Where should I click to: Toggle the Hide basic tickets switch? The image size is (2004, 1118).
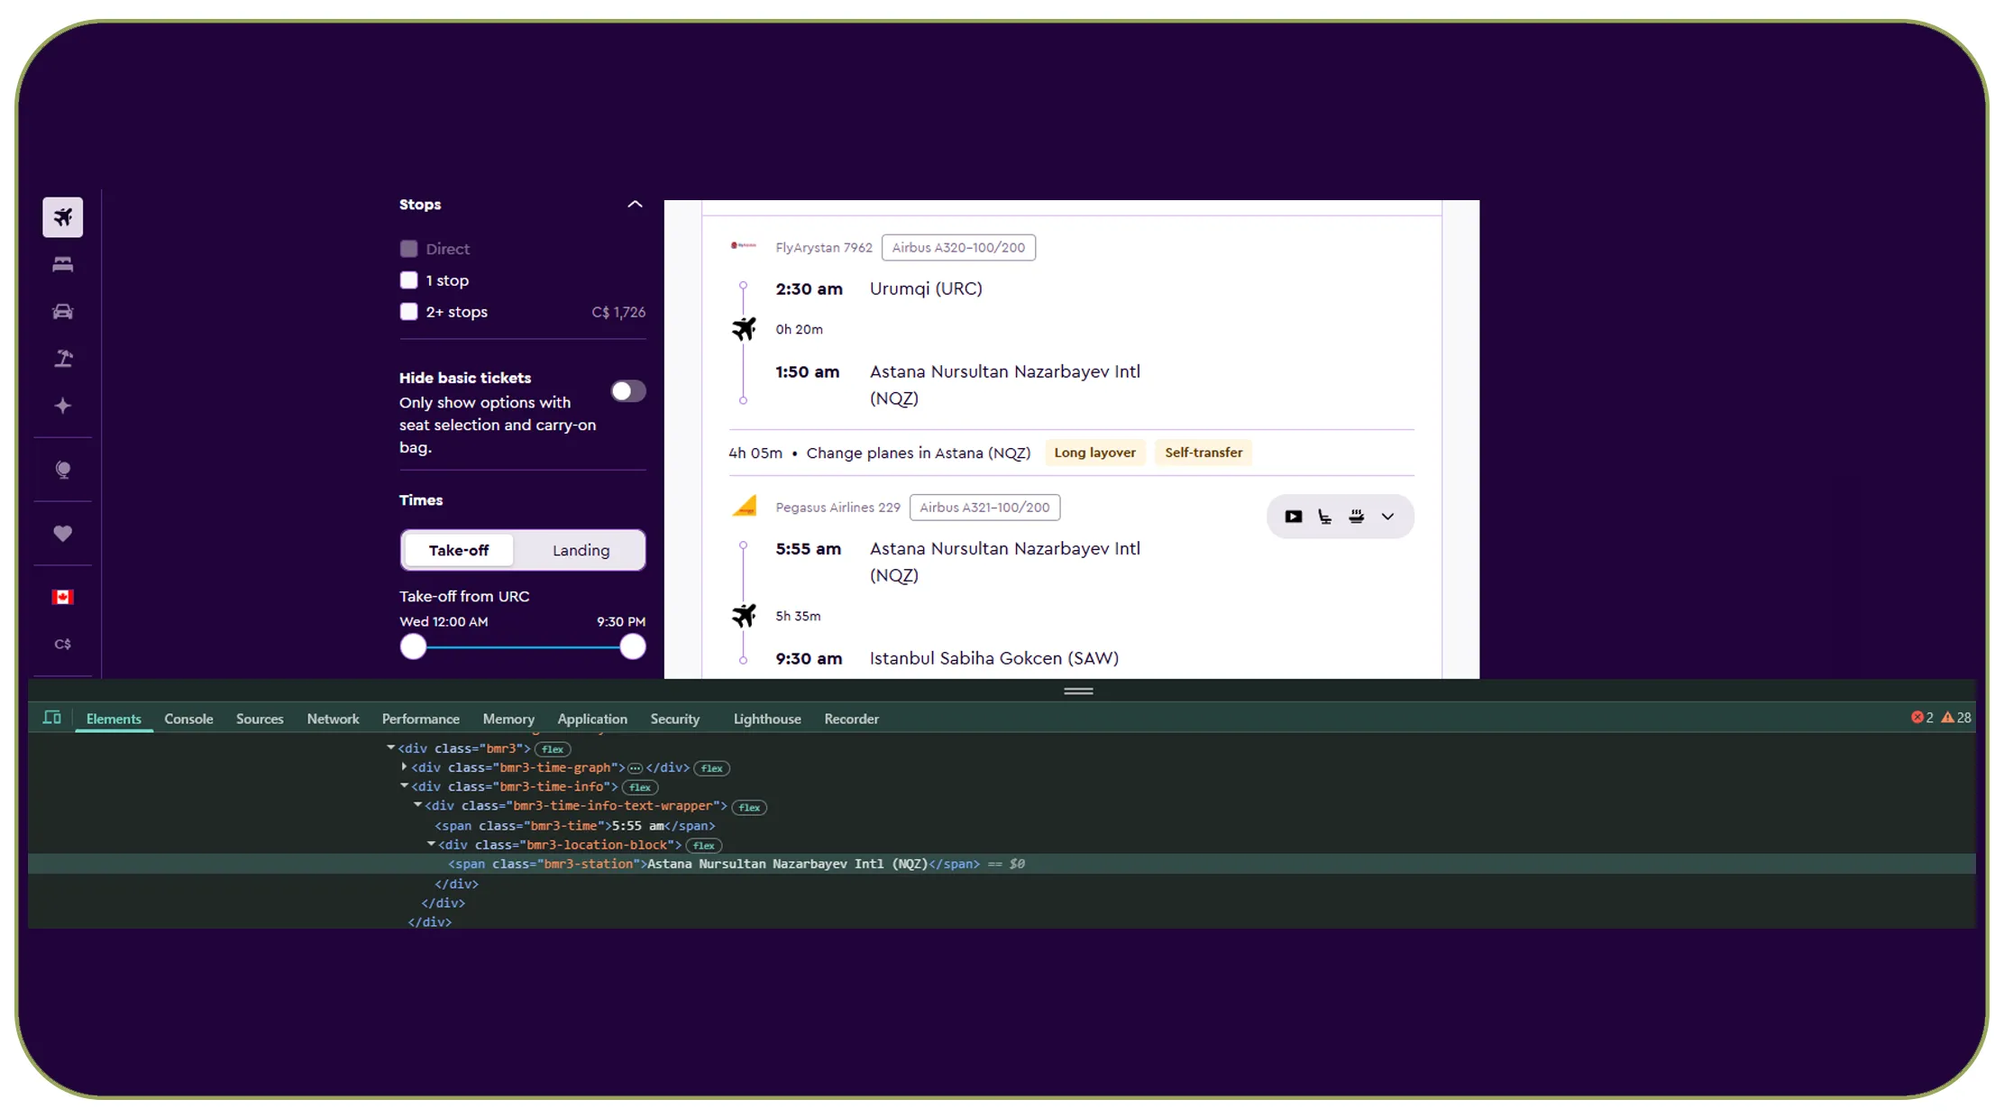click(628, 391)
